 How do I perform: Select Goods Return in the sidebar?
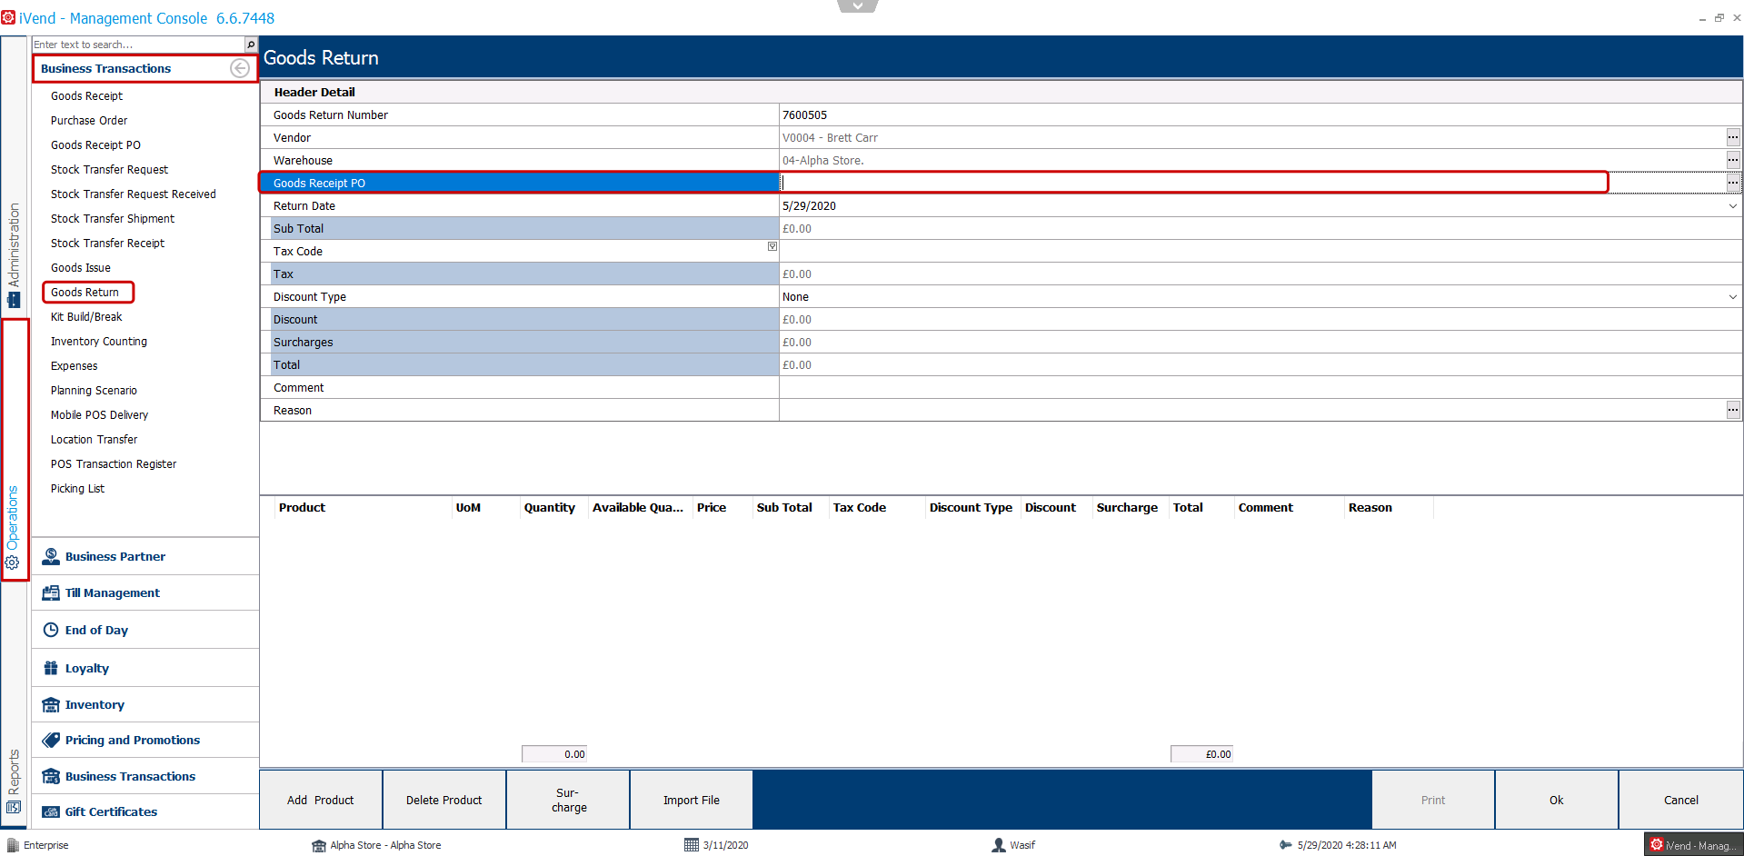coord(85,292)
